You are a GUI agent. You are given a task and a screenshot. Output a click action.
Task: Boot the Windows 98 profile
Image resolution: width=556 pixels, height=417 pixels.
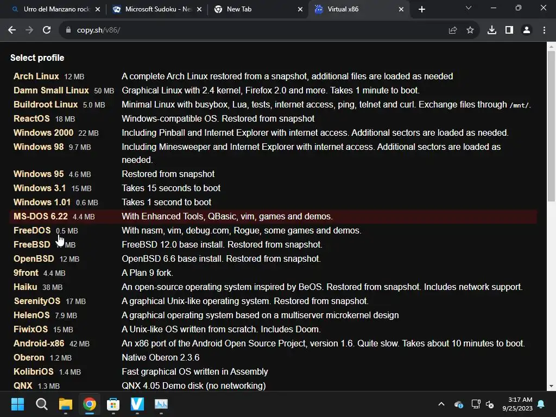pyautogui.click(x=39, y=147)
